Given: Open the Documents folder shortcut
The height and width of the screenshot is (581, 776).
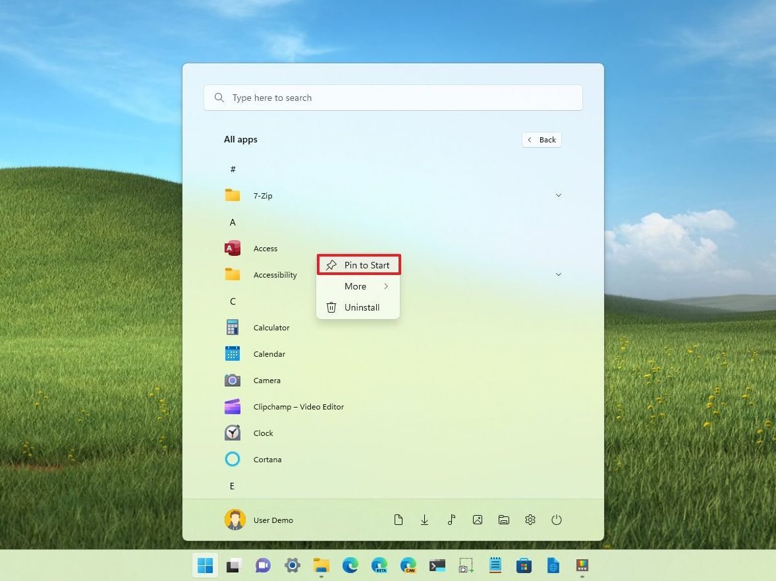Looking at the screenshot, I should point(399,520).
